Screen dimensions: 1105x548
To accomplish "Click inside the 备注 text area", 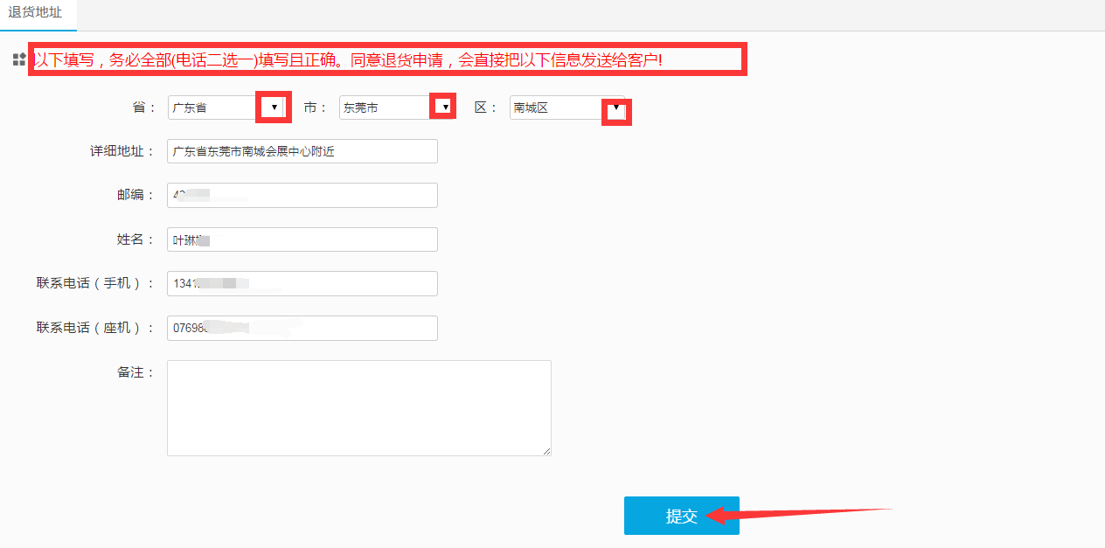I will 358,407.
